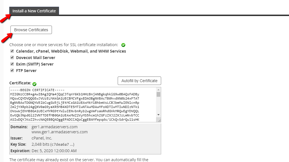Screen dimensions: 289x162
Task: Click the Dovecot Mail Server label
Action: pos(36,58)
